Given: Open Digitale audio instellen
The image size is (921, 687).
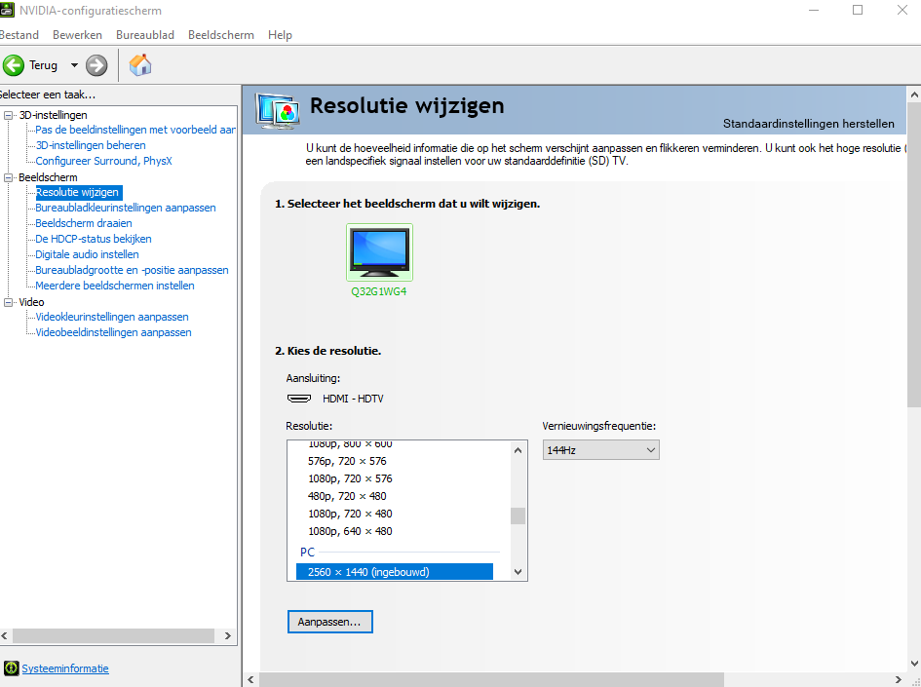Looking at the screenshot, I should [87, 254].
